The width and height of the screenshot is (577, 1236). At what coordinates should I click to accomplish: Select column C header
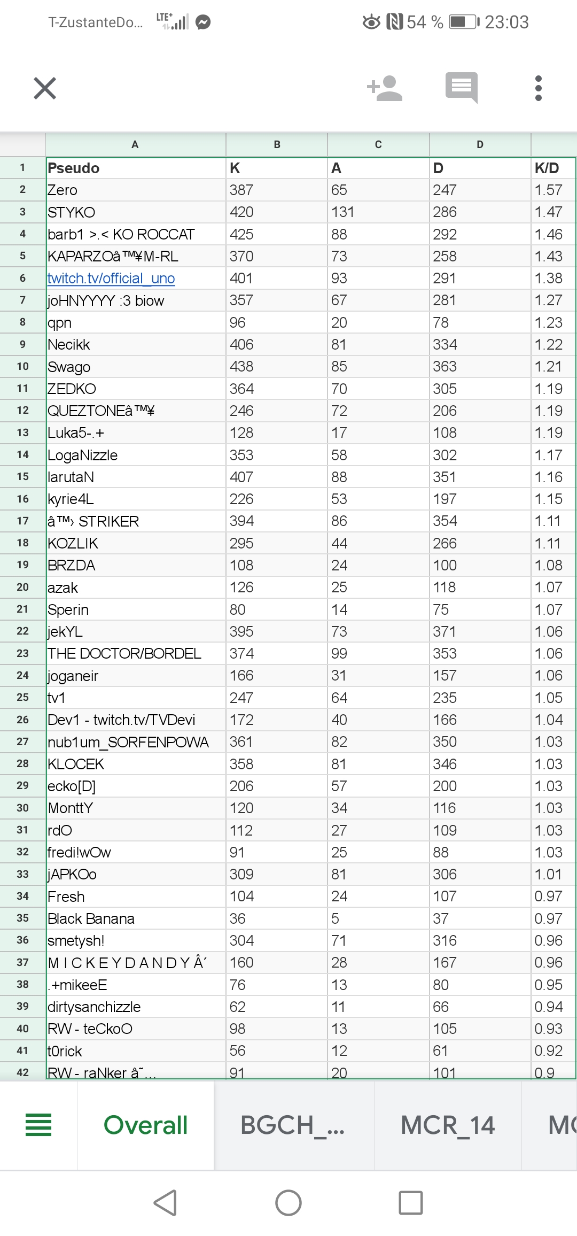tap(378, 144)
